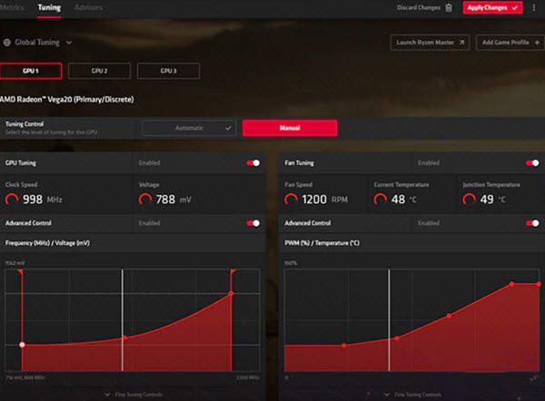The width and height of the screenshot is (545, 401).
Task: Click the Voltage gauge icon
Action: (145, 200)
